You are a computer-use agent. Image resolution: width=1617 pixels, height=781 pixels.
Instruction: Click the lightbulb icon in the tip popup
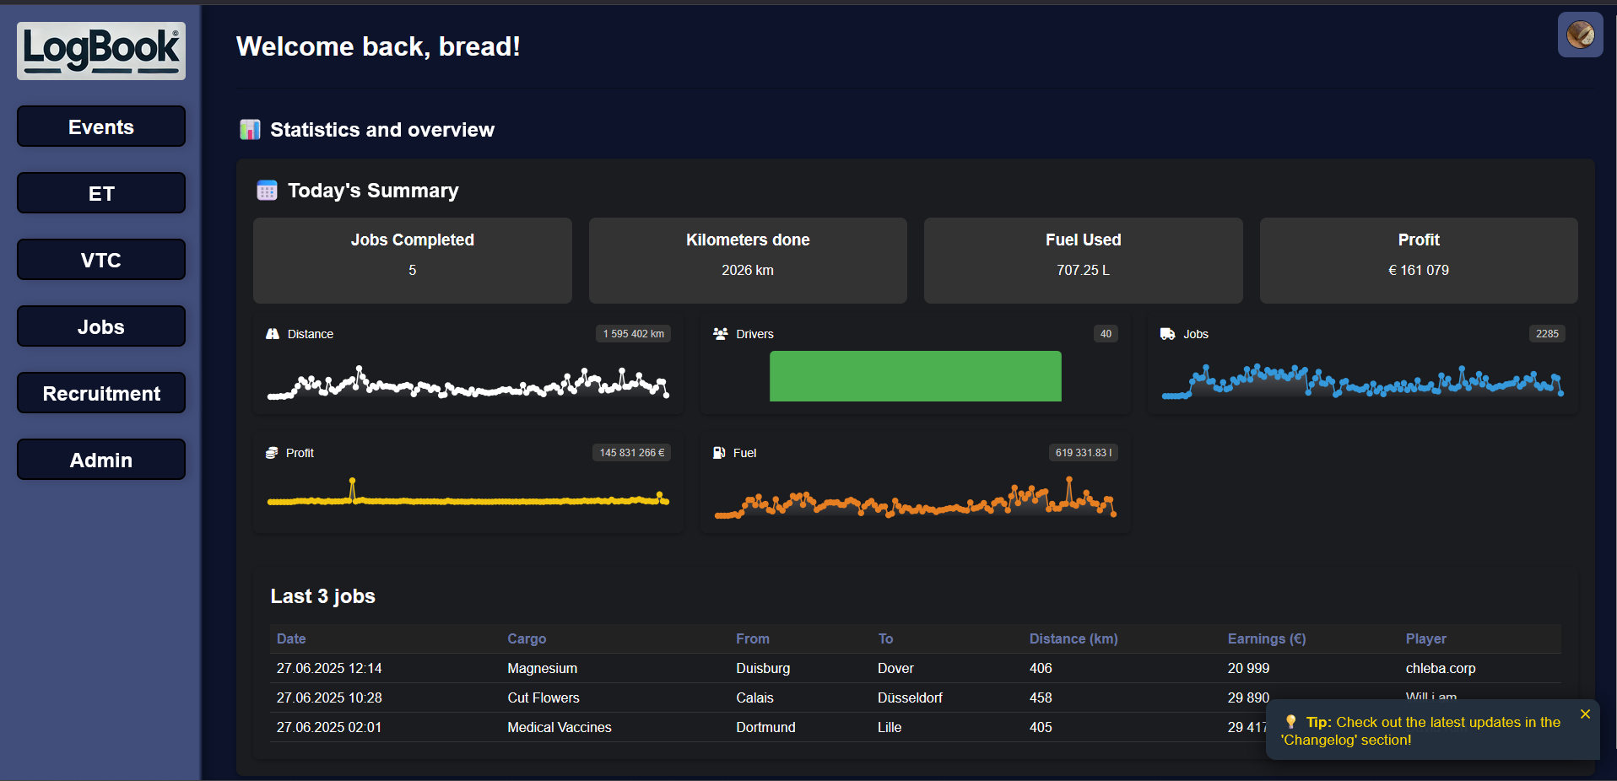pyautogui.click(x=1290, y=722)
